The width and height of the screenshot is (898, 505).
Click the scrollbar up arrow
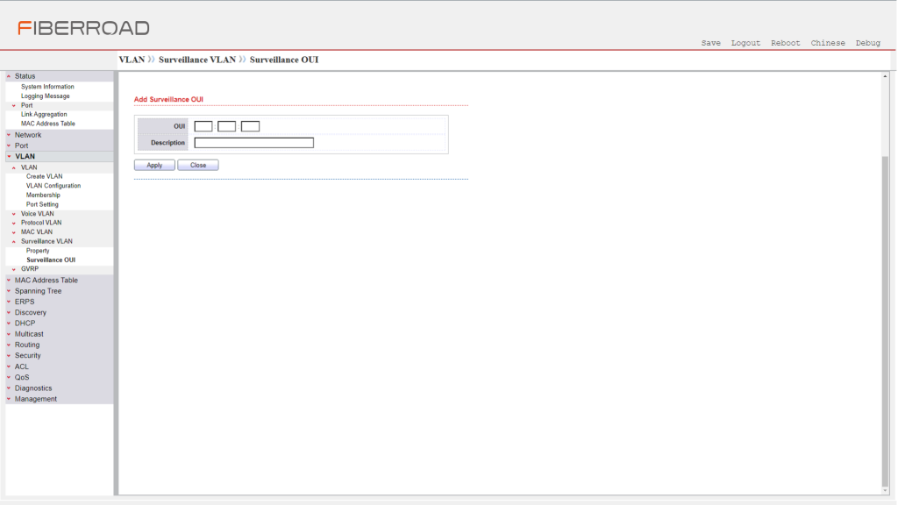click(x=886, y=76)
